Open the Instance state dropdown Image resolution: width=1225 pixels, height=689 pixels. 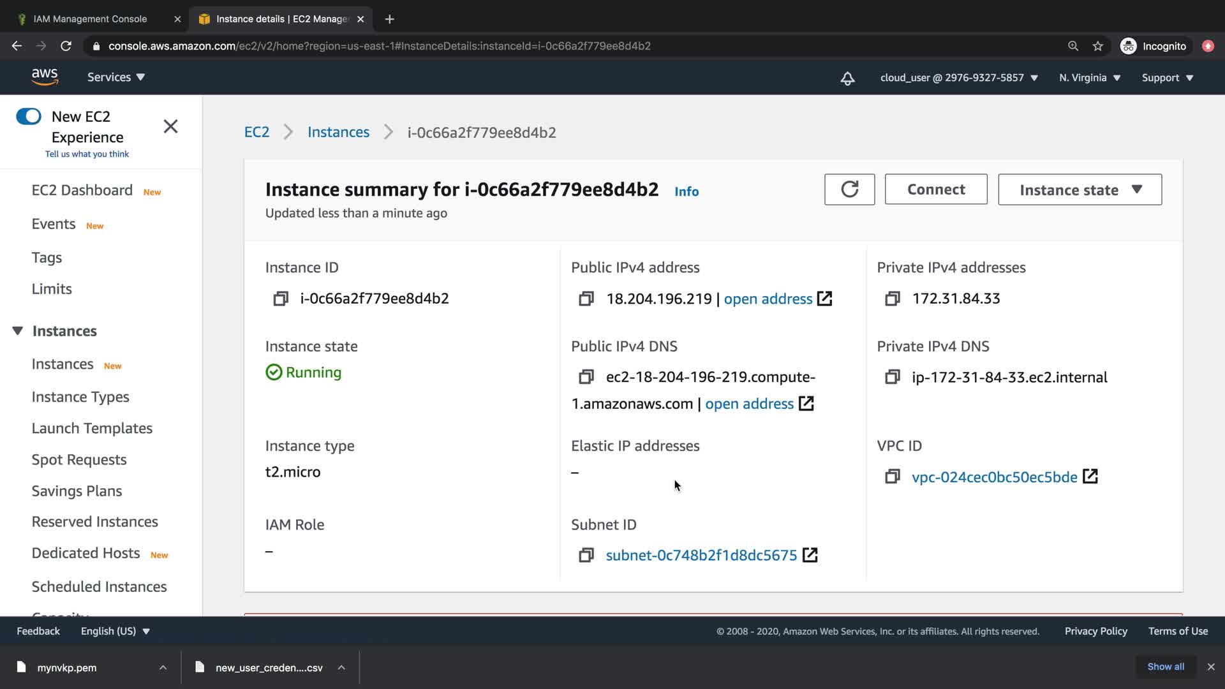click(1080, 189)
